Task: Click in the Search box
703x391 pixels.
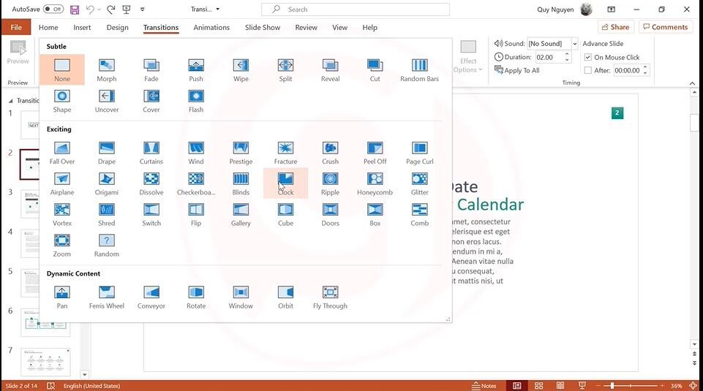Action: tap(356, 9)
